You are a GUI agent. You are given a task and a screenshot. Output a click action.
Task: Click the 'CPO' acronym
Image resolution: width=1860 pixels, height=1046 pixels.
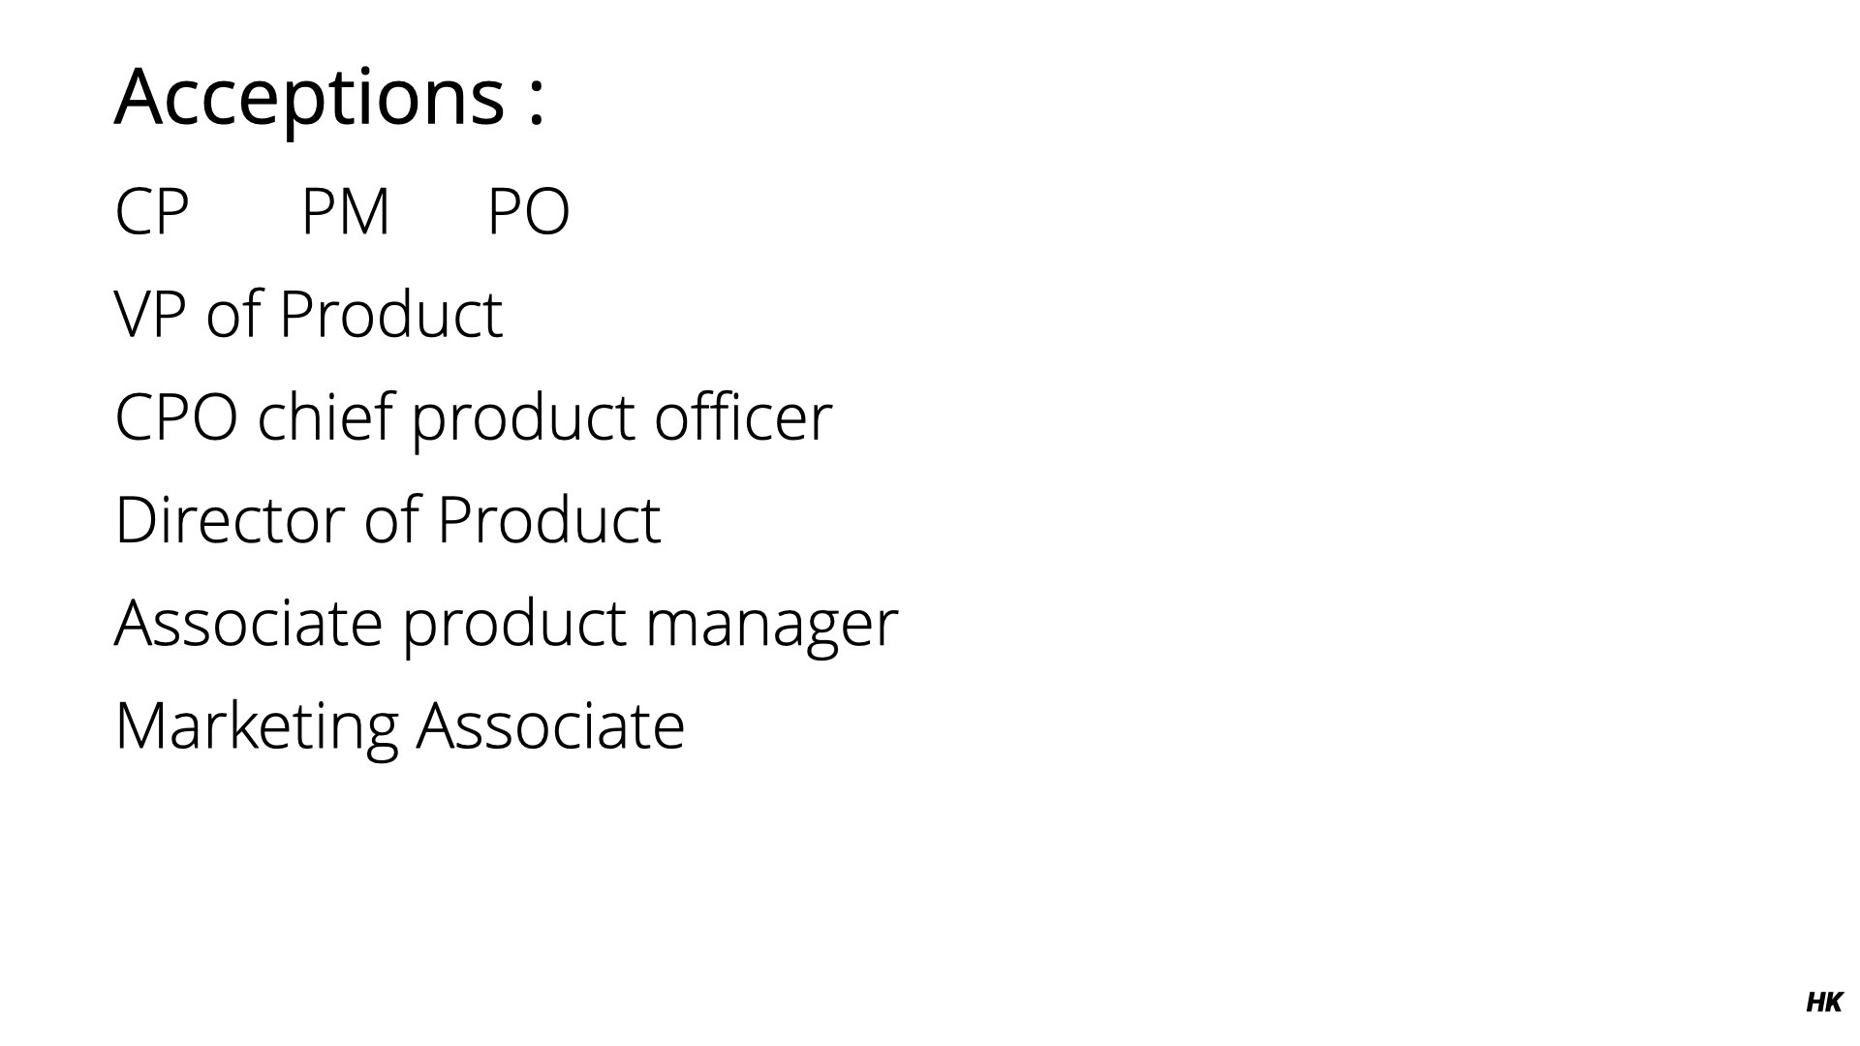coord(176,417)
